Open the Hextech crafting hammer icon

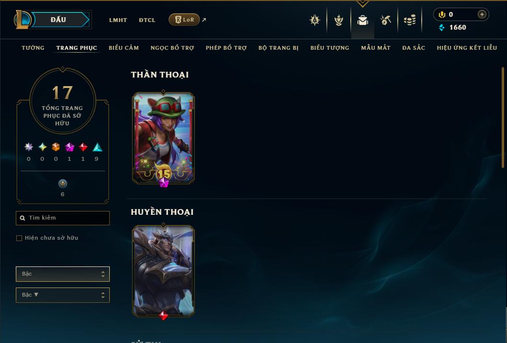tap(386, 20)
